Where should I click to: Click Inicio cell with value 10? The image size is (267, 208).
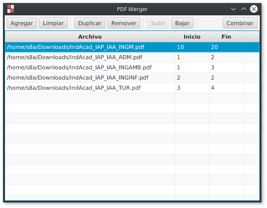pyautogui.click(x=191, y=47)
